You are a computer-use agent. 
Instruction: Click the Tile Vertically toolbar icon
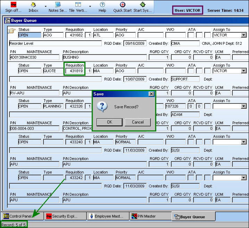(x=78, y=5)
